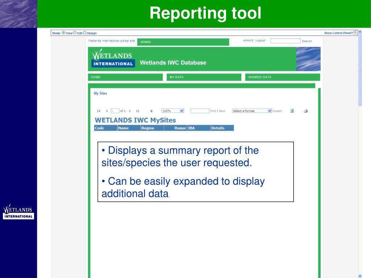Click the AdminS user link
This screenshot has width=371, height=278.
[248, 41]
